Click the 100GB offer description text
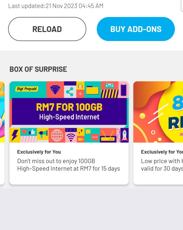Image resolution: width=183 pixels, height=230 pixels. (x=68, y=165)
